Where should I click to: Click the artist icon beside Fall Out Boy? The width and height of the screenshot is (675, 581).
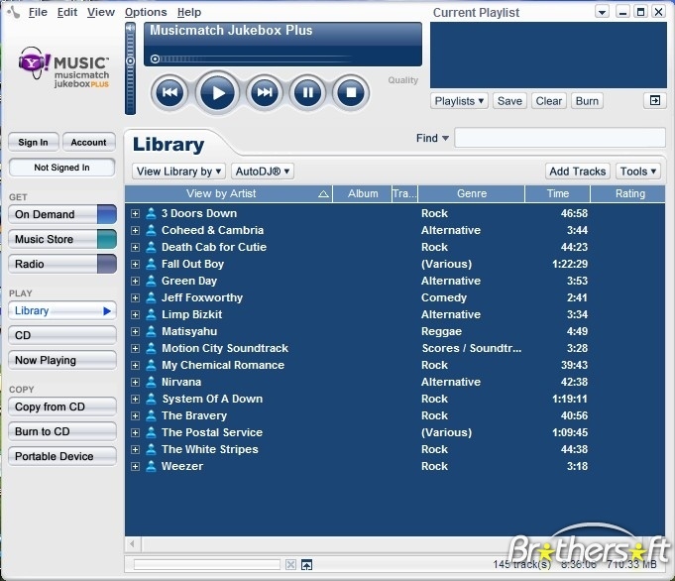151,264
